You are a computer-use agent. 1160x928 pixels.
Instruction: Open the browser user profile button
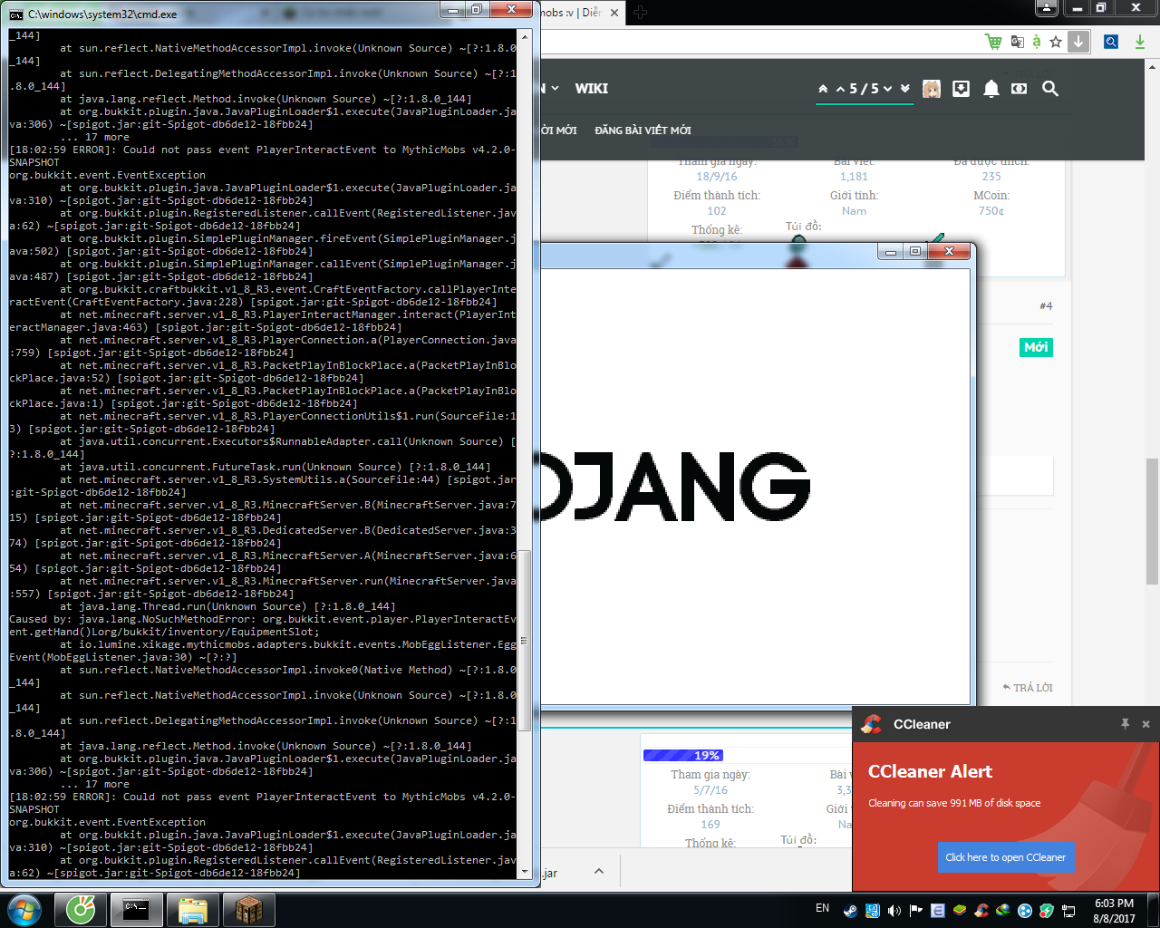click(1047, 8)
